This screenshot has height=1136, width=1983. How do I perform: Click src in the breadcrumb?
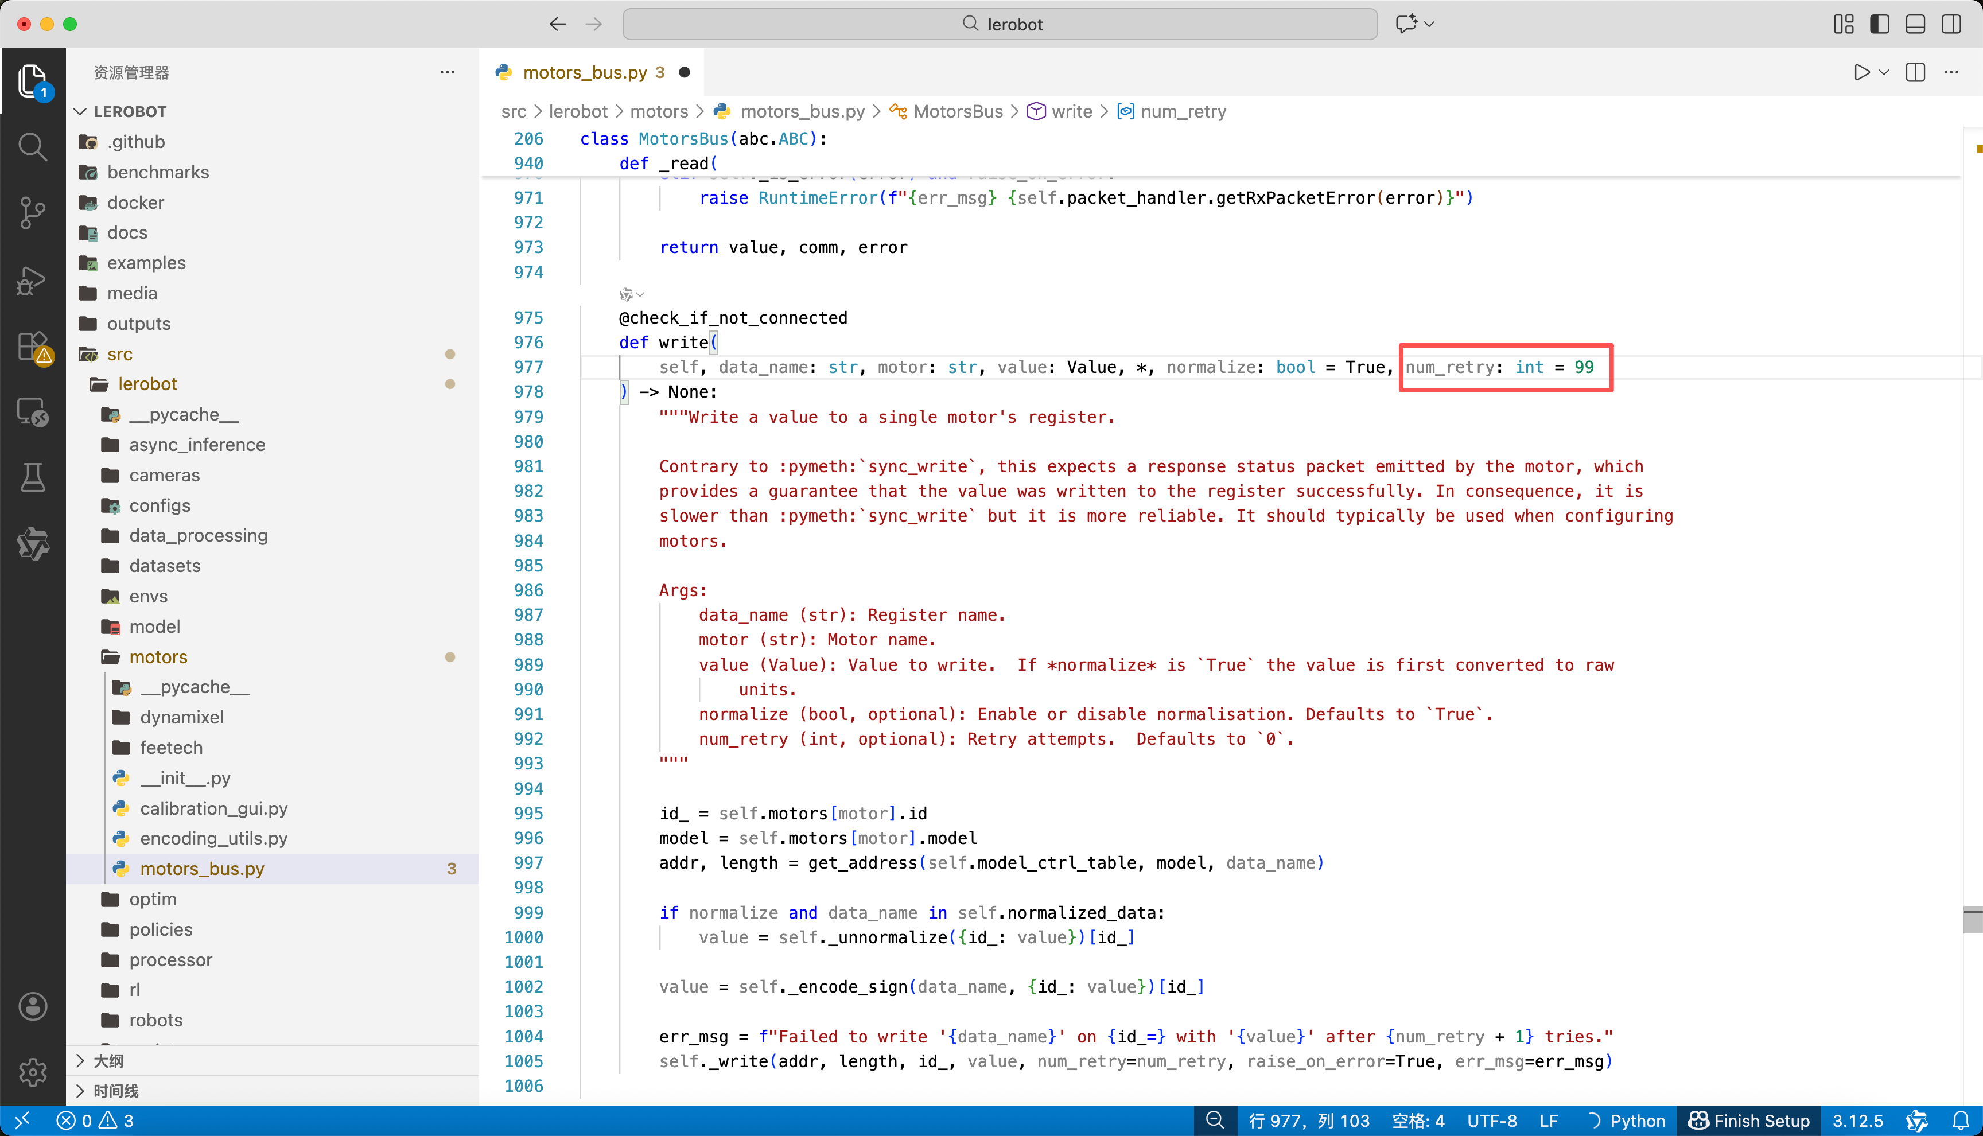514,111
